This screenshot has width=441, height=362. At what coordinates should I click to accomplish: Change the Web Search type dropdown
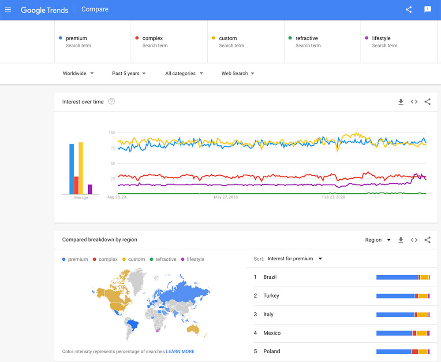(238, 74)
